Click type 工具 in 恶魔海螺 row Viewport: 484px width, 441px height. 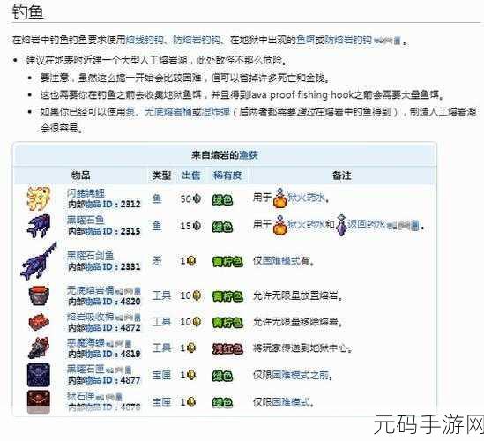coord(161,348)
